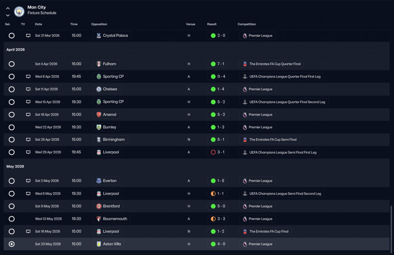The image size is (394, 255).
Task: Click the Champions League Semi Final First Leg icon
Action: click(x=245, y=152)
